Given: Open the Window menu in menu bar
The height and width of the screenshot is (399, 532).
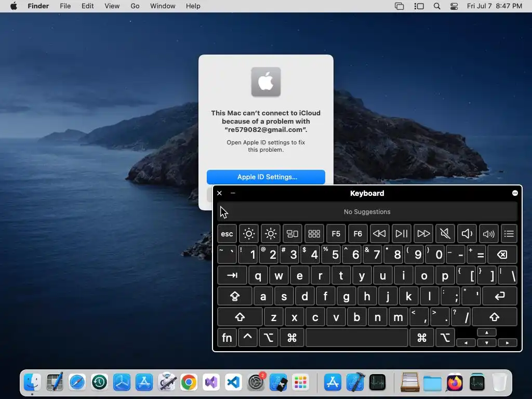Looking at the screenshot, I should pyautogui.click(x=163, y=6).
